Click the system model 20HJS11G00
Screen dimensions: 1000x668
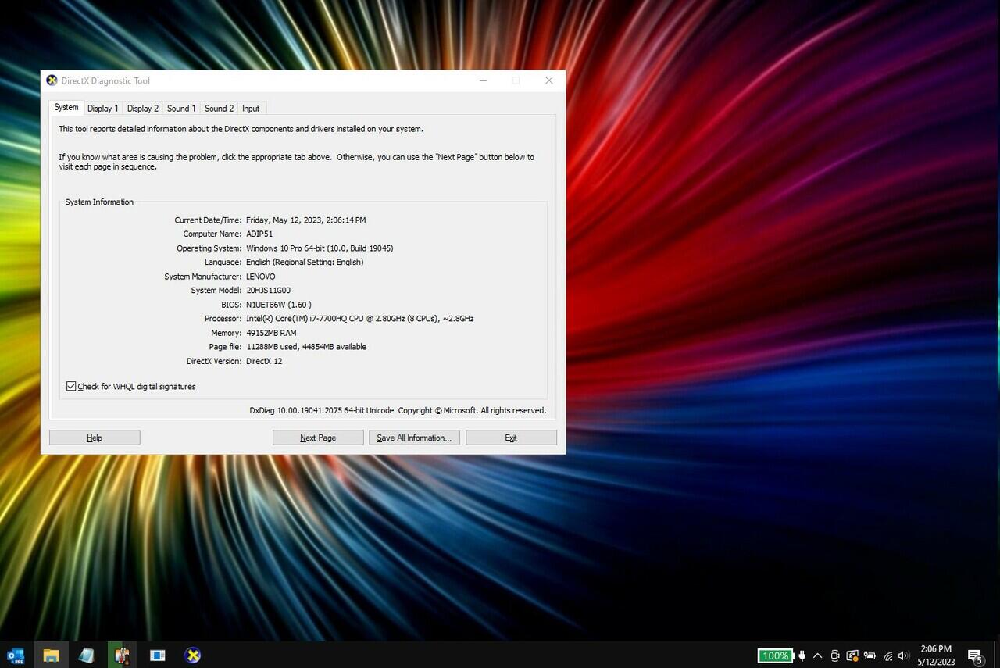268,290
